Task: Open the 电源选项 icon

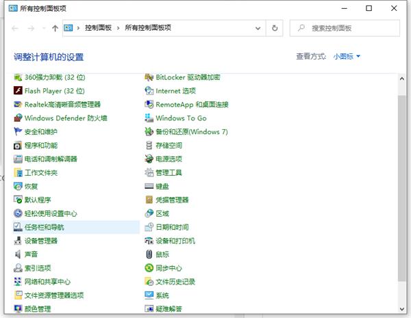Action: point(149,159)
